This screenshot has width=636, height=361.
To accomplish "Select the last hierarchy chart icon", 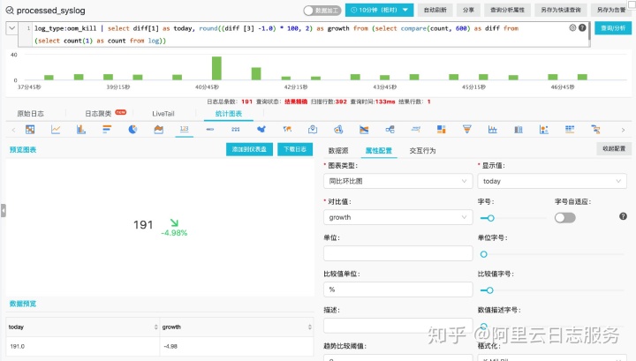I will click(x=595, y=129).
